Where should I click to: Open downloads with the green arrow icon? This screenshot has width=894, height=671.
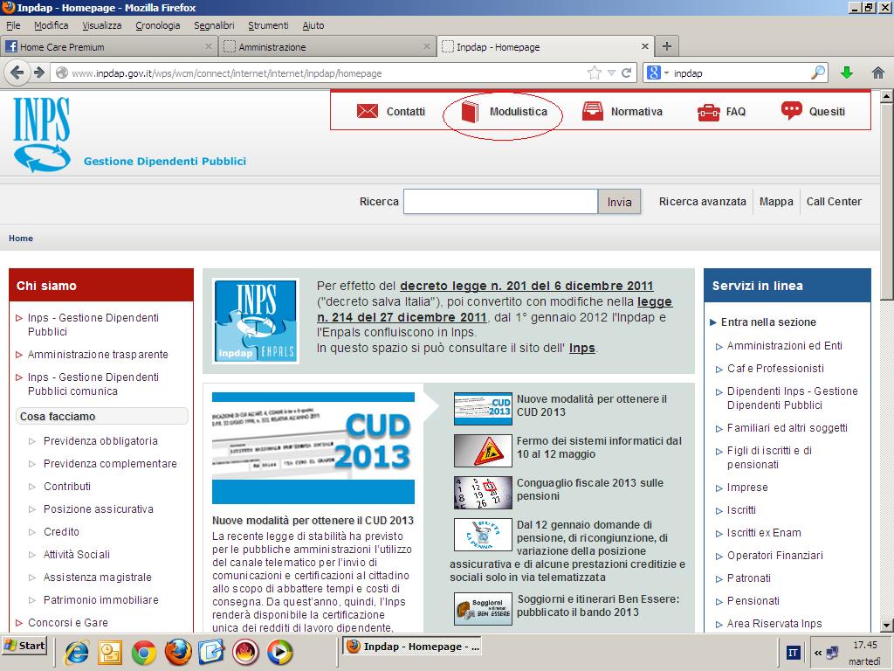pos(847,73)
